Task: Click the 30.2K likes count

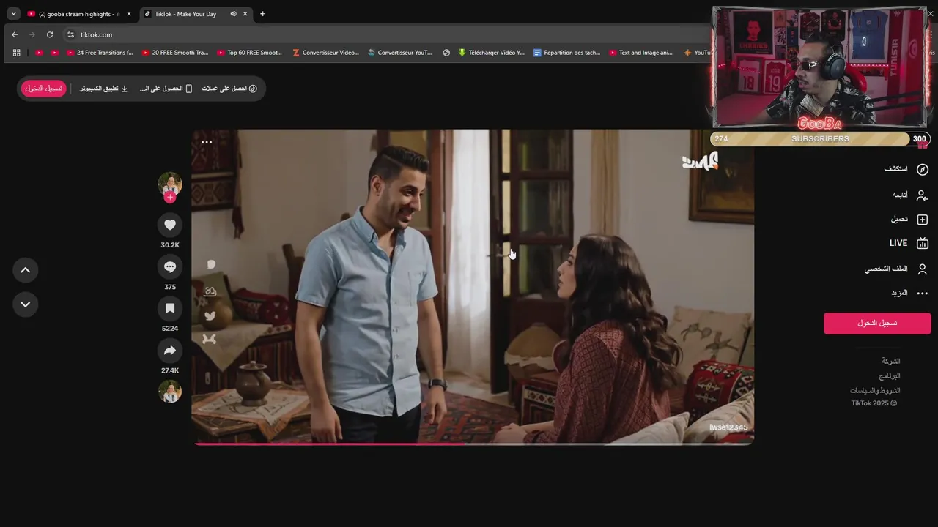Action: point(170,245)
